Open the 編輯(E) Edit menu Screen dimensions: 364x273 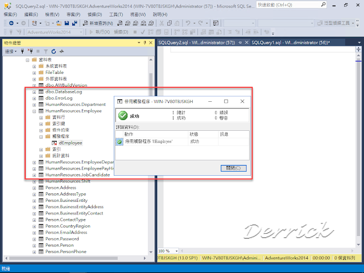click(x=31, y=14)
